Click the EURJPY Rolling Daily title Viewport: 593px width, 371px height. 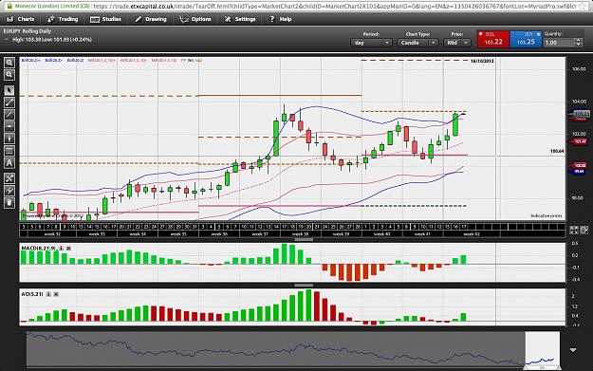point(28,31)
